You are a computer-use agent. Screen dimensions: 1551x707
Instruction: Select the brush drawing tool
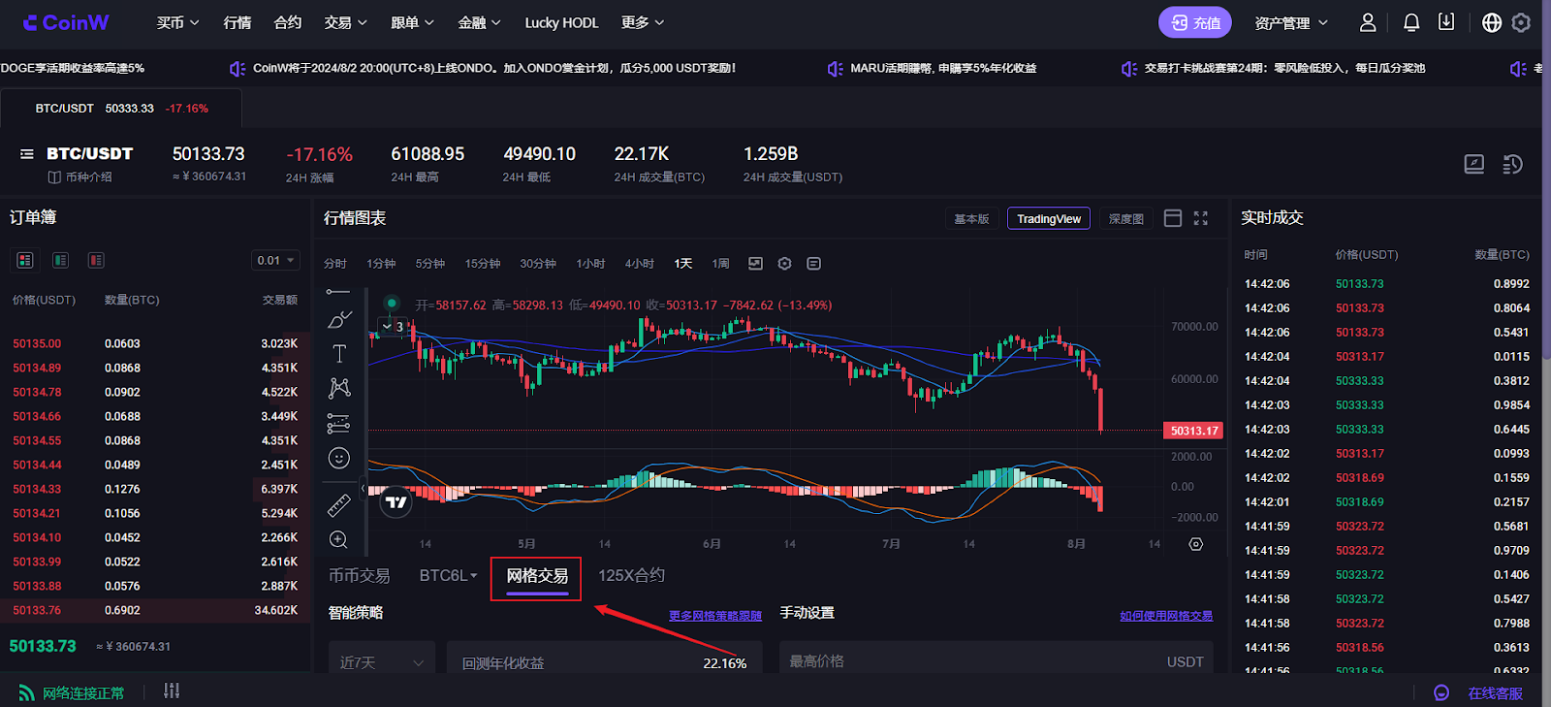[339, 319]
